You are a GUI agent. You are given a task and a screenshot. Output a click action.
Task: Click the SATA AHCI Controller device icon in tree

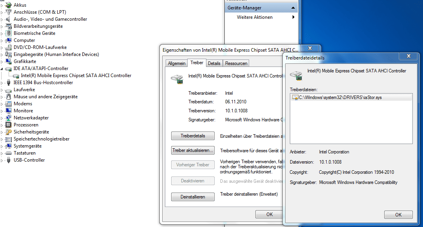[16, 76]
